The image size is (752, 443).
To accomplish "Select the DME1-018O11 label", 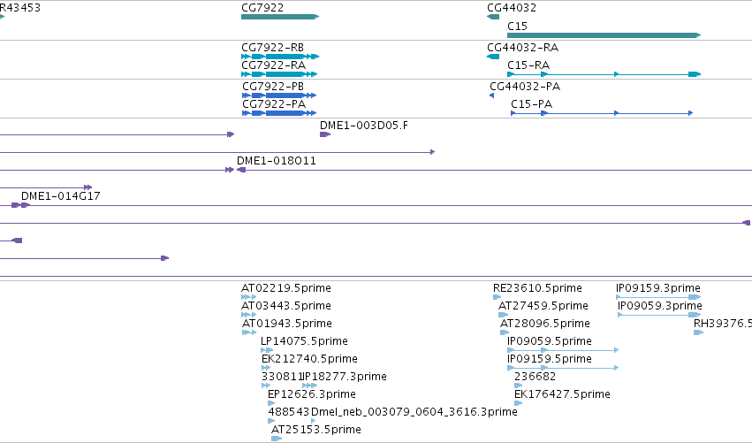I will (x=277, y=161).
